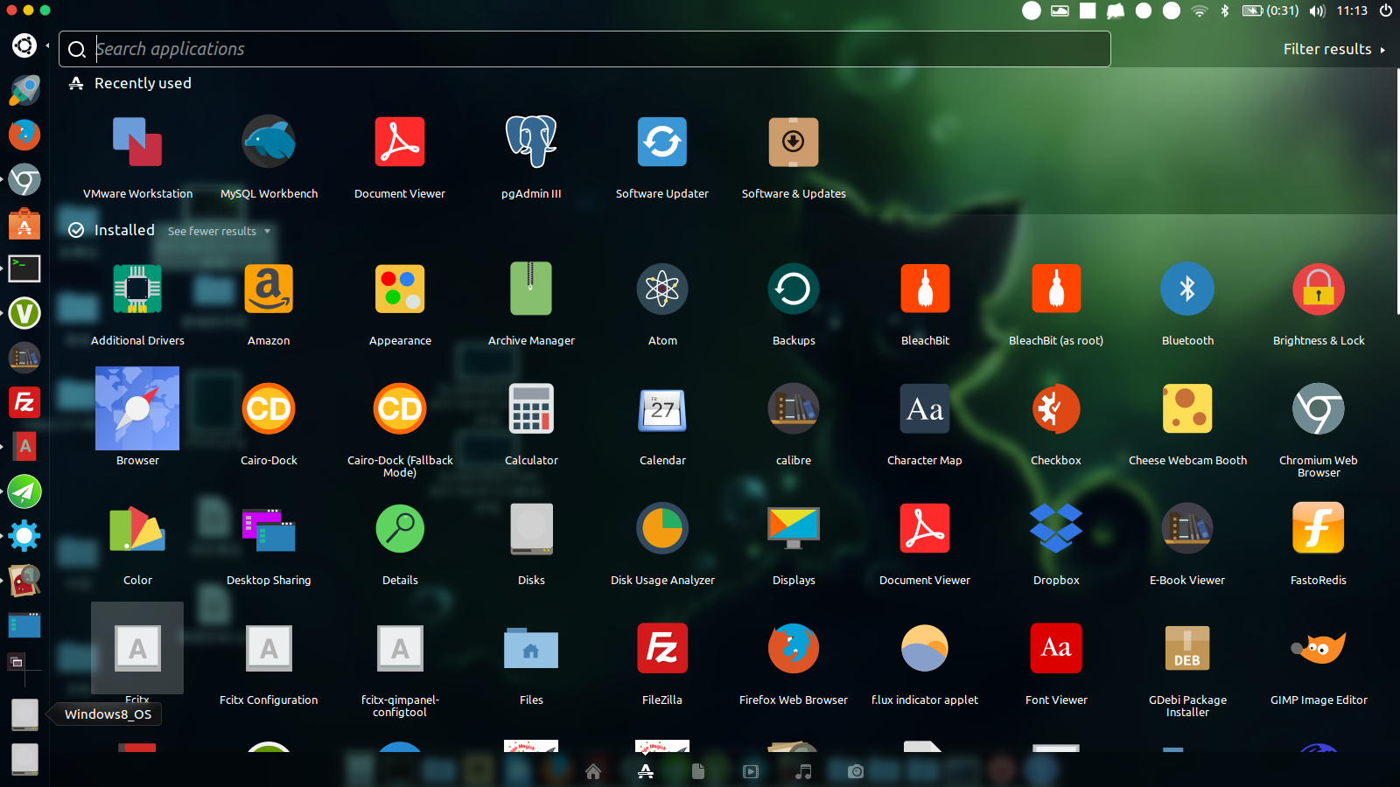The width and height of the screenshot is (1400, 787).
Task: Switch to the Video lens
Action: pos(751,771)
